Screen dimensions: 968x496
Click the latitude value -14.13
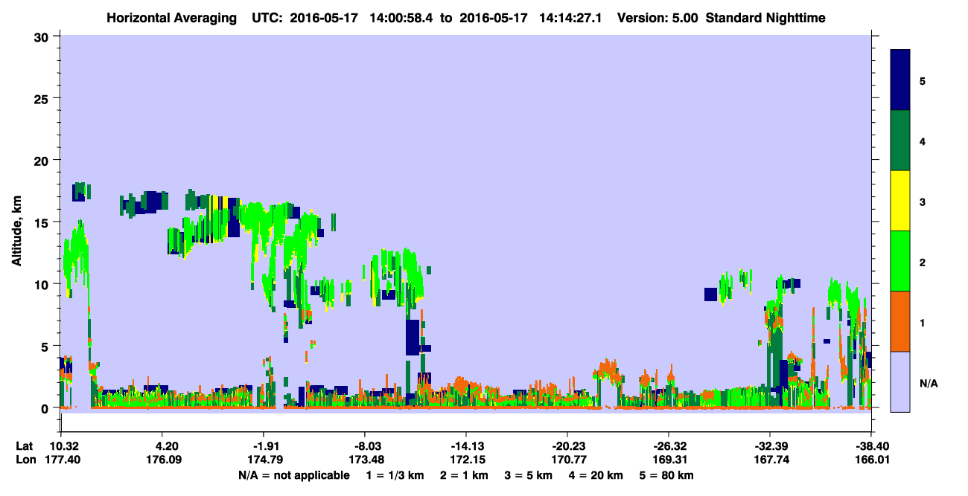tap(467, 446)
